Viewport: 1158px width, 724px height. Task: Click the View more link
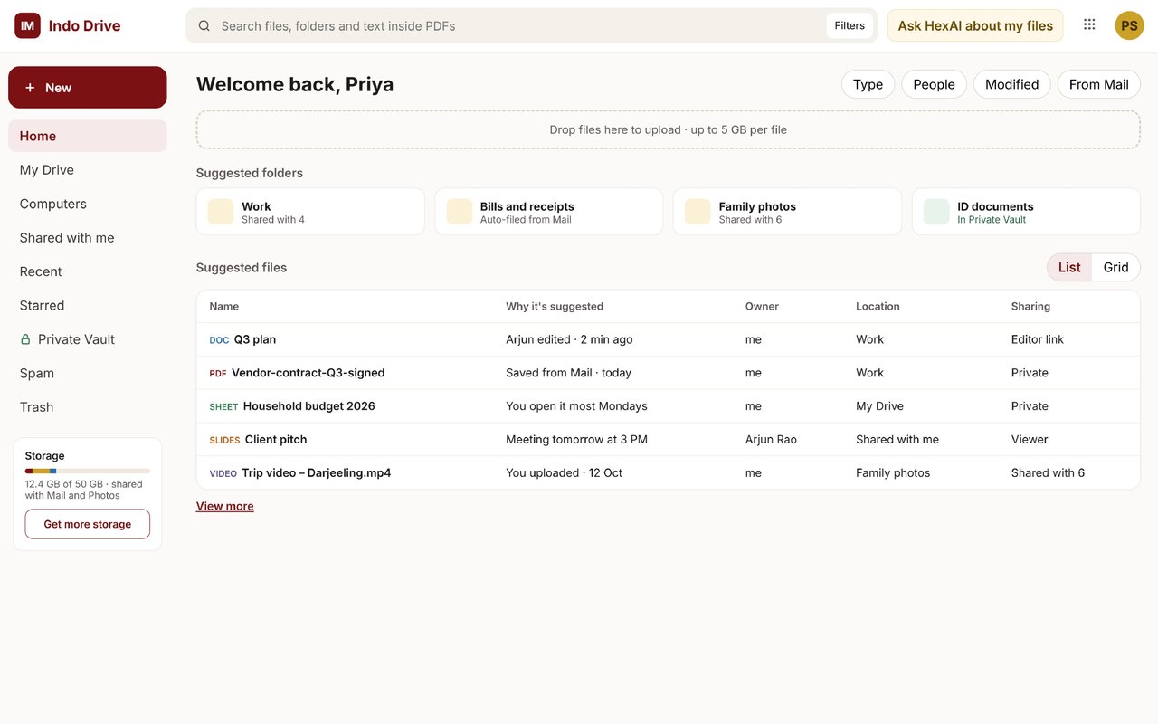[x=225, y=506]
